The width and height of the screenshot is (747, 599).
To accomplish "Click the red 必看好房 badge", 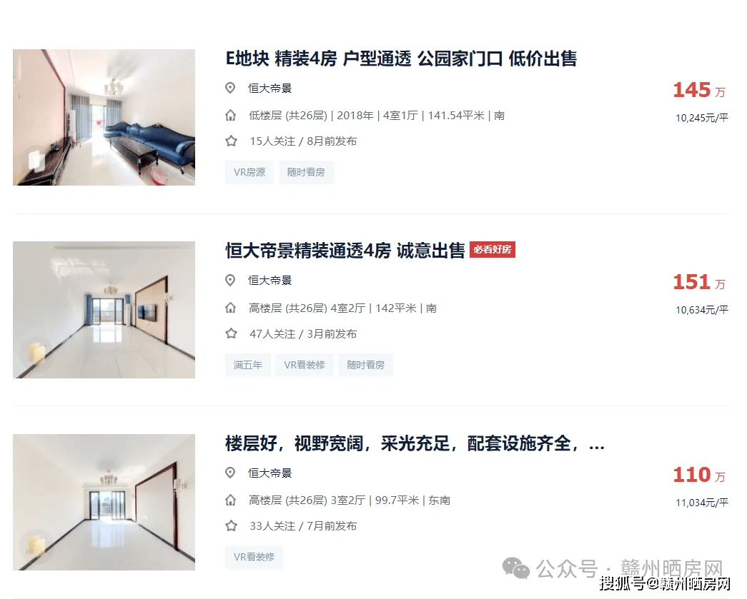I will tap(492, 249).
